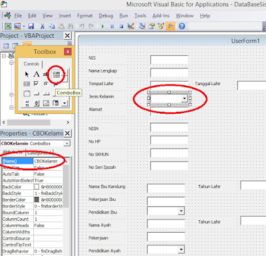Screen dimensions: 266x256
Task: Open the Insert UserForm dropdown arrow
Action: tap(24, 27)
